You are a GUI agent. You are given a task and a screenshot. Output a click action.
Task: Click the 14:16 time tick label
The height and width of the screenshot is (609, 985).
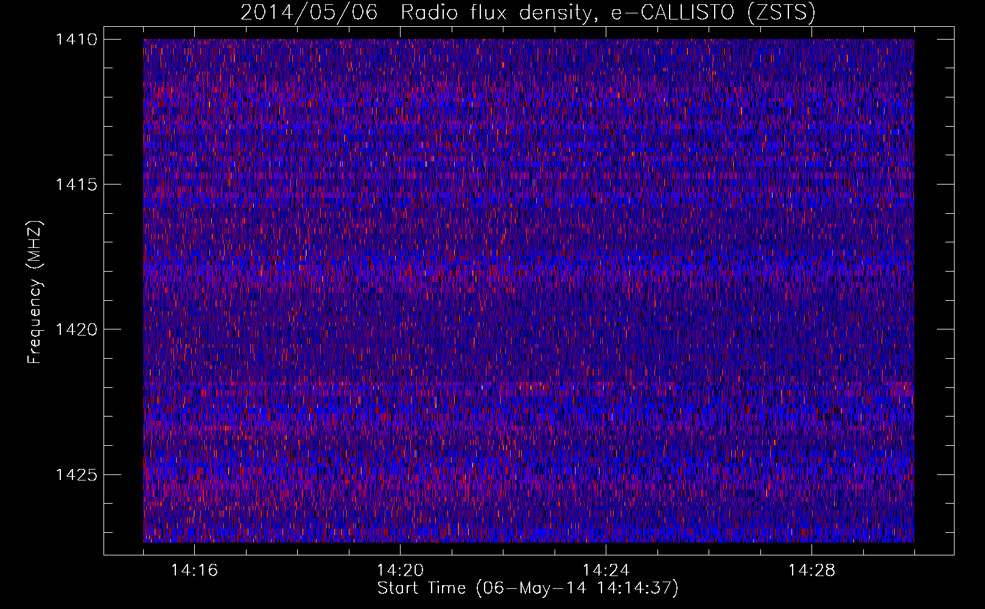pos(194,571)
